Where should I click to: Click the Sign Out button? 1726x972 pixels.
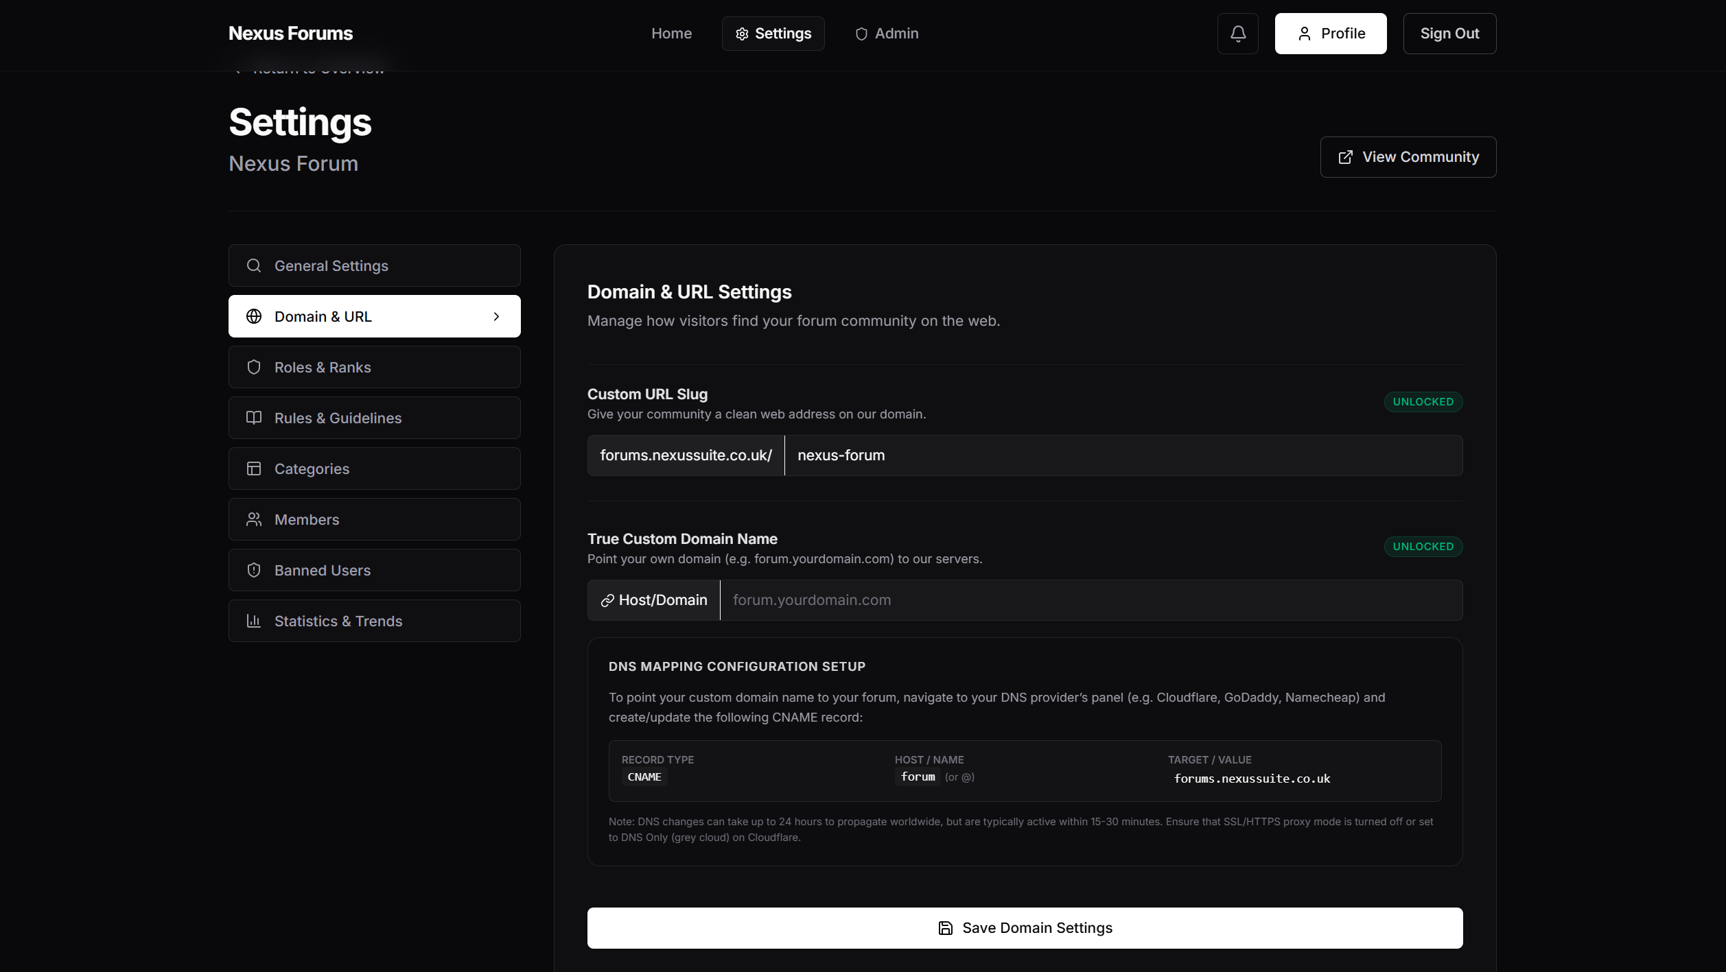(1449, 34)
